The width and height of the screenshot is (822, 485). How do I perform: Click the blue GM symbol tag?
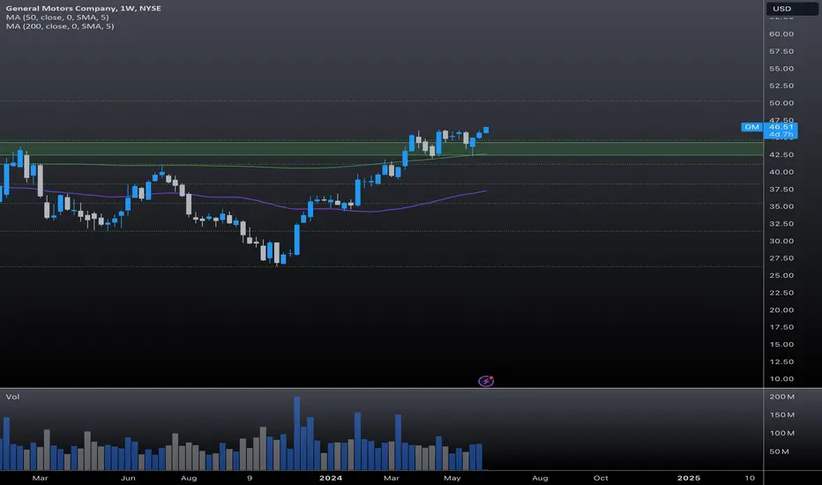tap(751, 127)
